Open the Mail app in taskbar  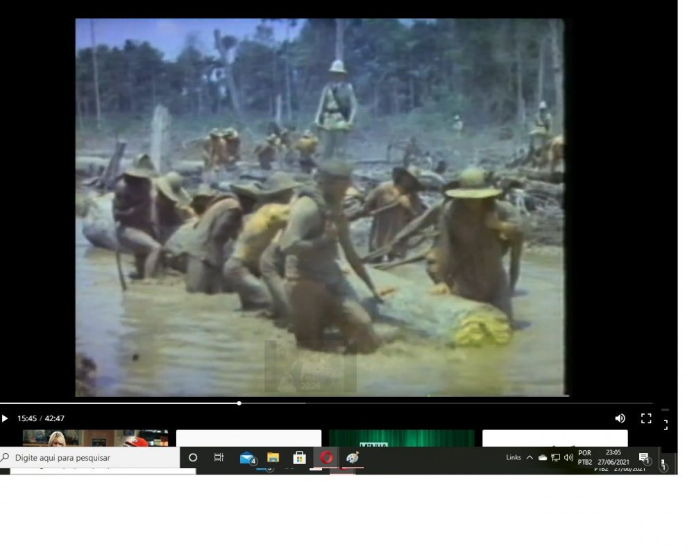coord(246,458)
